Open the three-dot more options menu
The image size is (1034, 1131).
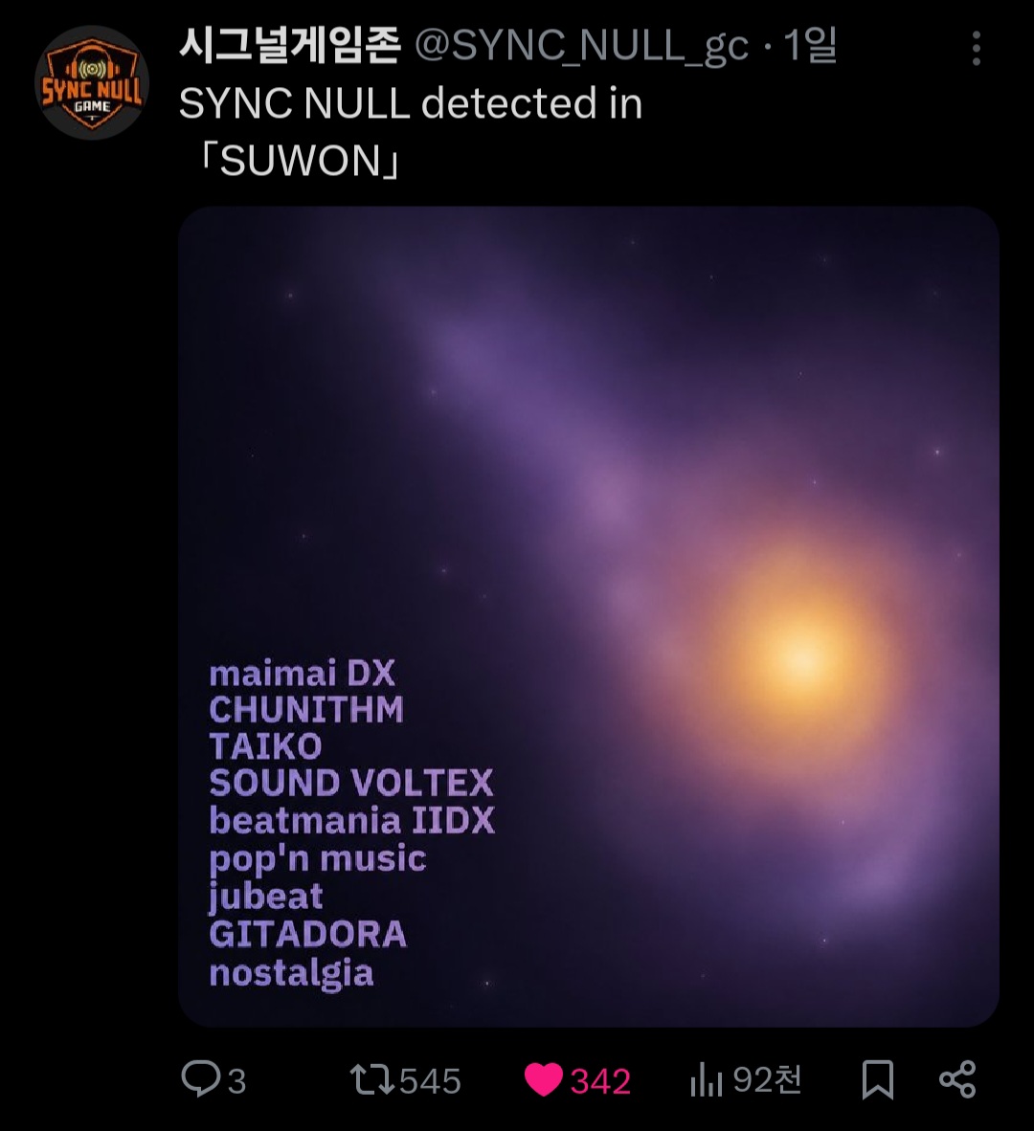pos(976,49)
